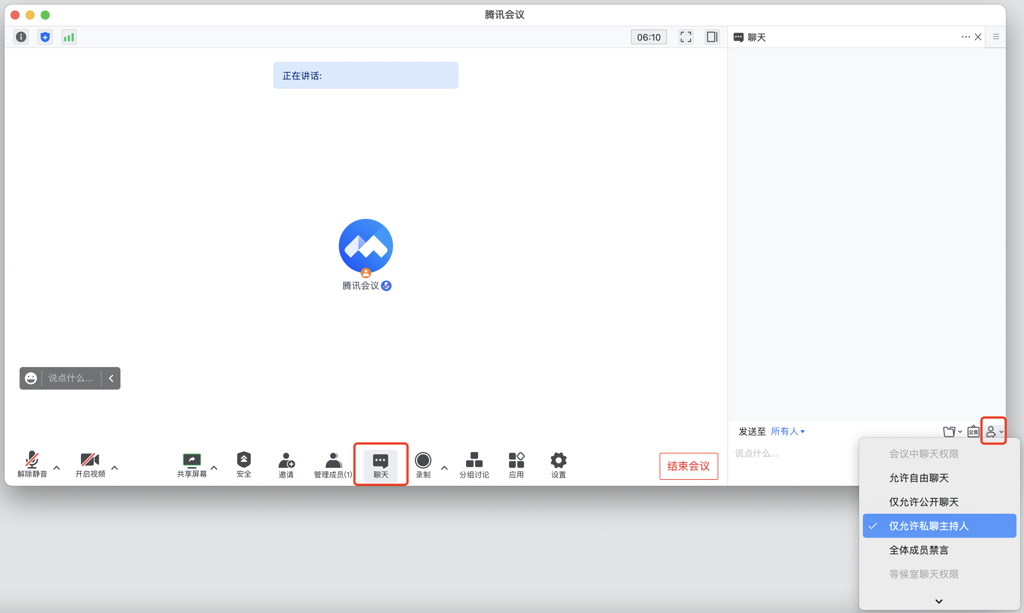Viewport: 1024px width, 613px height.
Task: Open the hamburger menu beside chat panel
Action: (996, 37)
